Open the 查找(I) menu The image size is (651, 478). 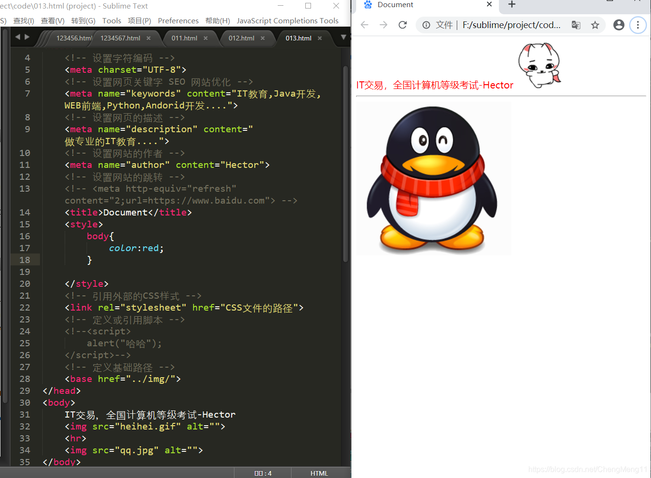[24, 21]
